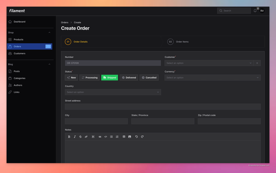
Task: Click inside the Notes text area
Action: pyautogui.click(x=163, y=151)
